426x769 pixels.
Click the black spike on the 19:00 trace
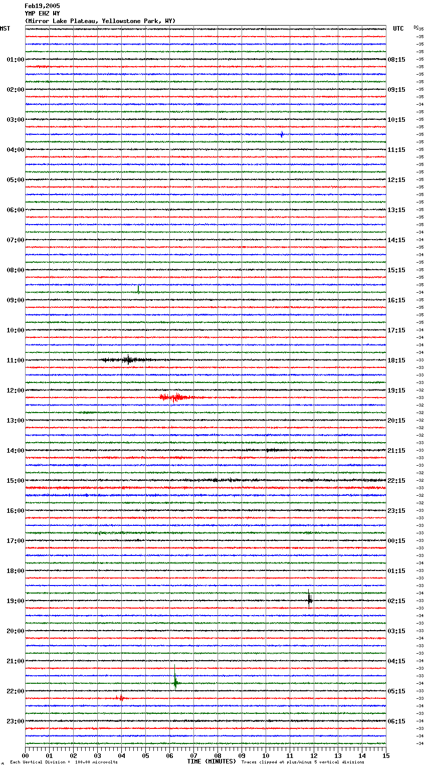pyautogui.click(x=310, y=599)
